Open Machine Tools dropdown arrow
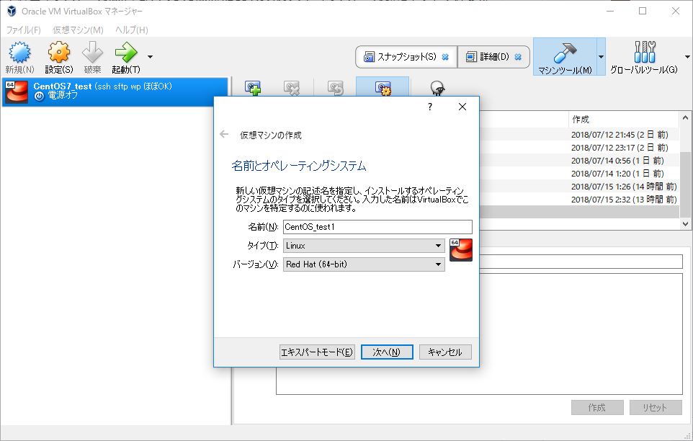 coord(601,56)
